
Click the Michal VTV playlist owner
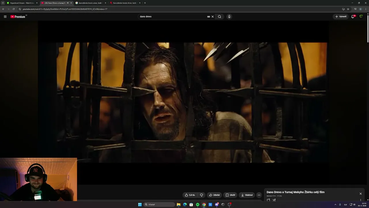[x=271, y=196]
